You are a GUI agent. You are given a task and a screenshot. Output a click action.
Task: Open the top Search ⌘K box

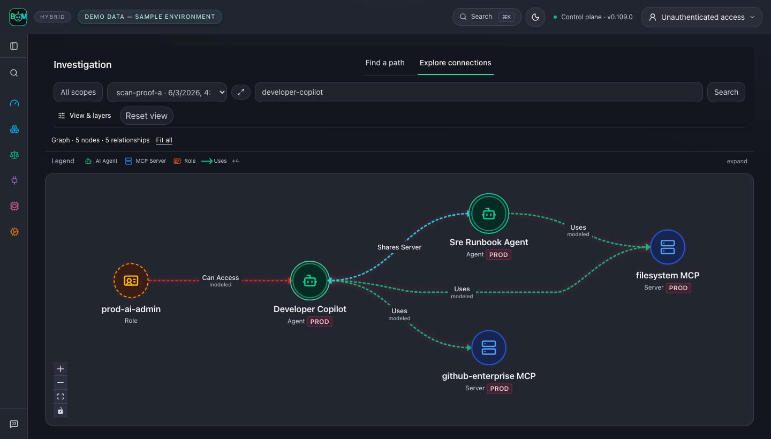pyautogui.click(x=487, y=17)
